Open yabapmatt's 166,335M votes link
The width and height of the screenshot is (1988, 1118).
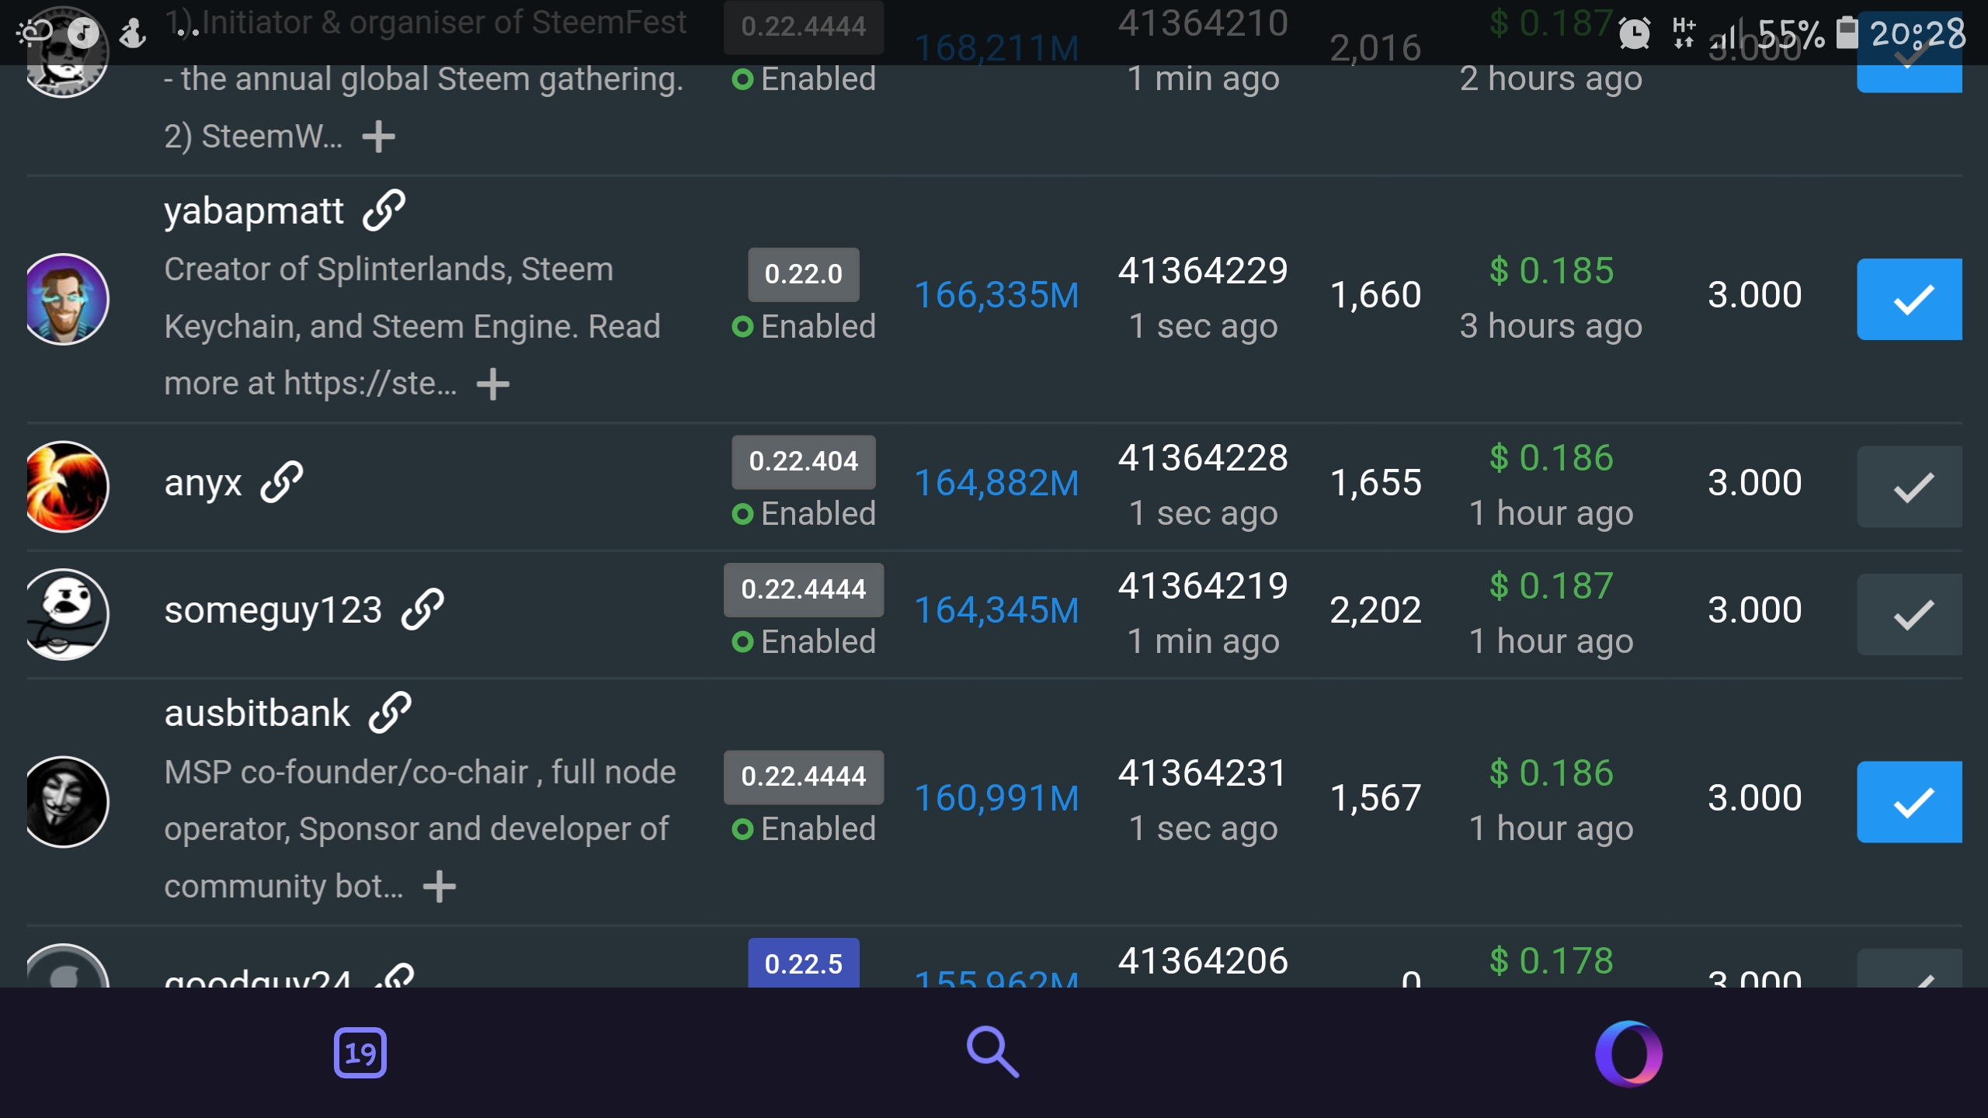[x=996, y=295]
